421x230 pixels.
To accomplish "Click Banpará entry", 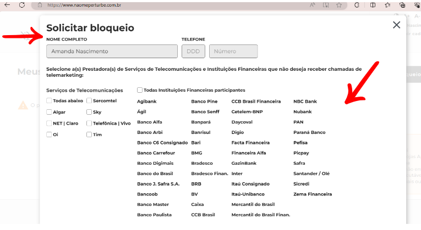I will click(x=201, y=122).
